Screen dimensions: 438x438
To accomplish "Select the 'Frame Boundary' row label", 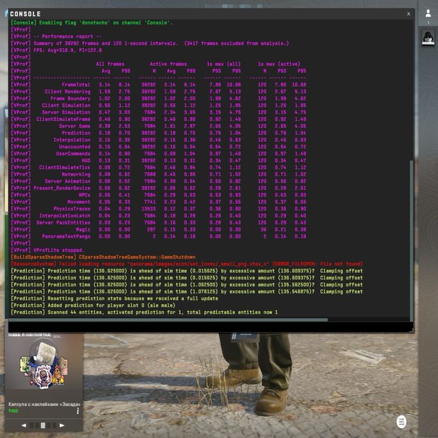I will pyautogui.click(x=70, y=98).
